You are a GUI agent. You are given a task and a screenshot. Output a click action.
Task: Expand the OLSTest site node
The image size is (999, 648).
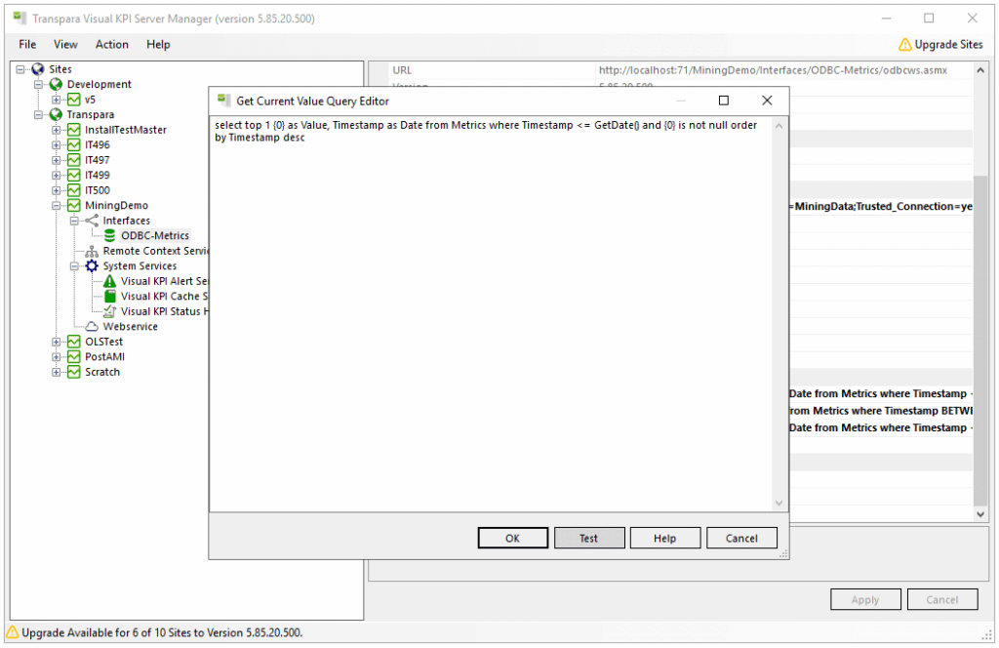tap(57, 342)
